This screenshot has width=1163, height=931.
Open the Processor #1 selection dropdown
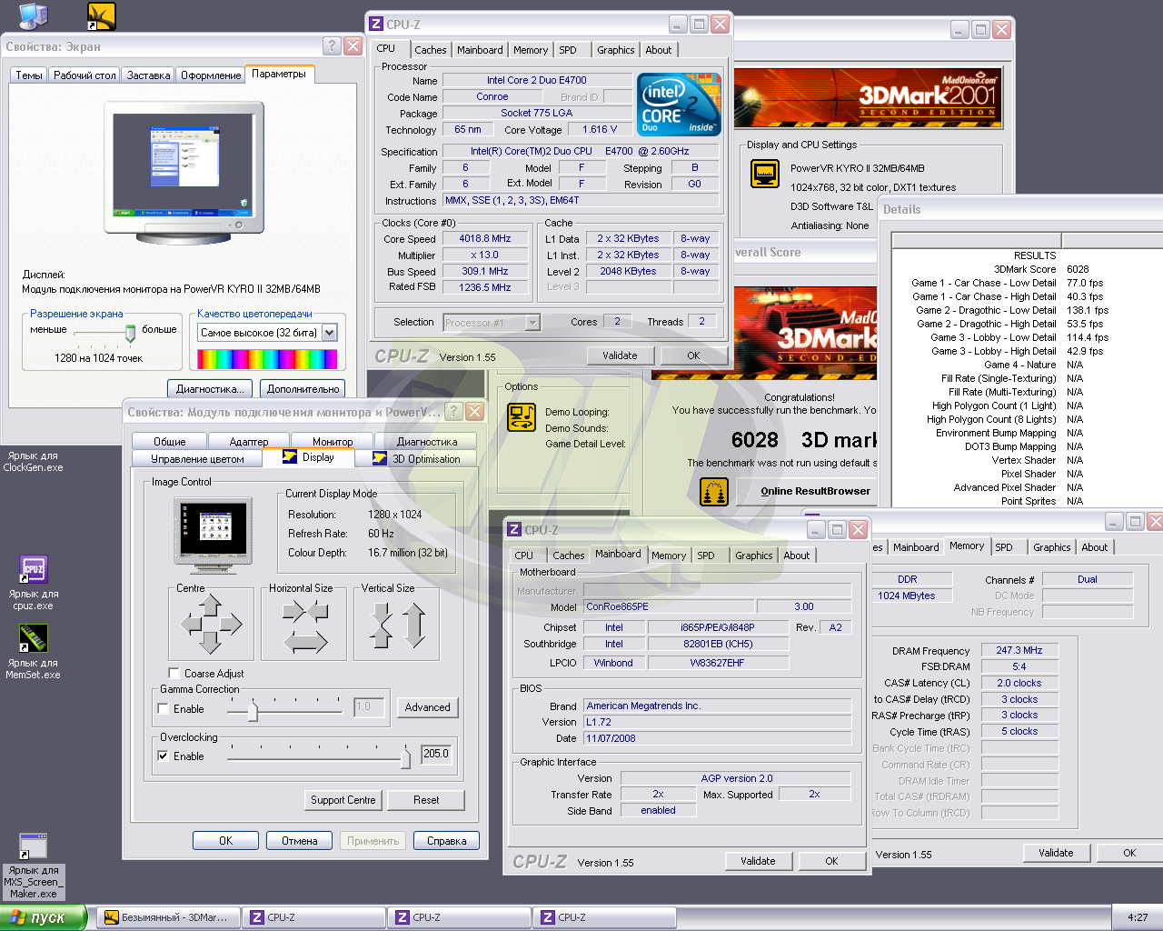(532, 323)
